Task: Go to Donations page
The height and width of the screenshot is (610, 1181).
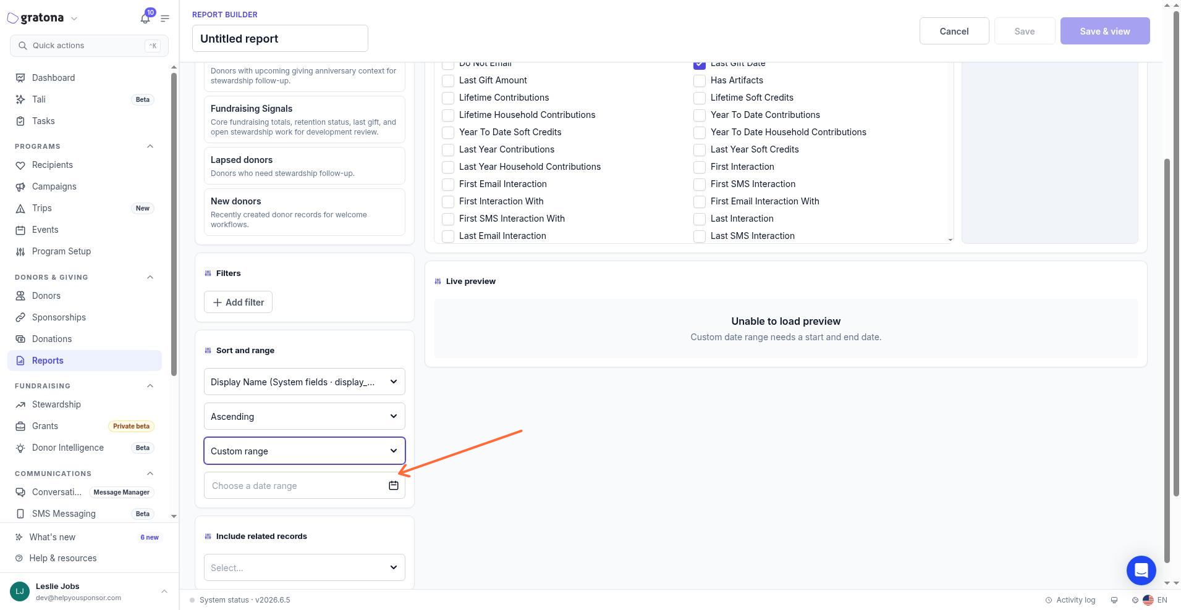Action: [85, 339]
